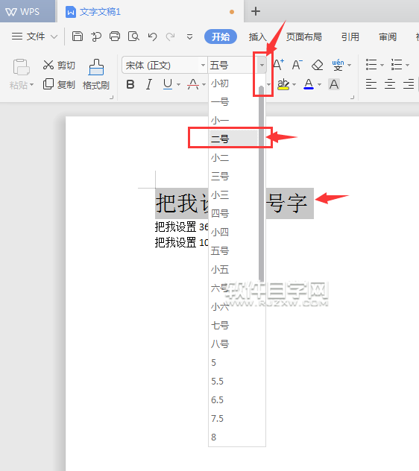The height and width of the screenshot is (471, 419).
Task: Toggle Bold formatting
Action: pyautogui.click(x=130, y=84)
